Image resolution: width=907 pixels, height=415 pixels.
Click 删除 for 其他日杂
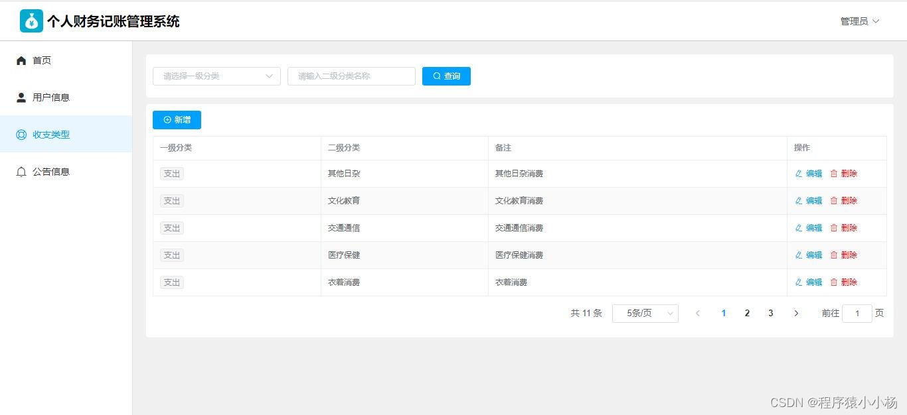(x=844, y=174)
